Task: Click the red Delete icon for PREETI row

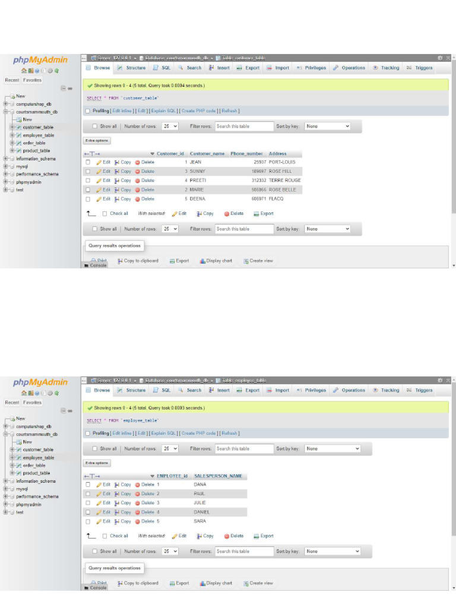Action: [x=137, y=180]
